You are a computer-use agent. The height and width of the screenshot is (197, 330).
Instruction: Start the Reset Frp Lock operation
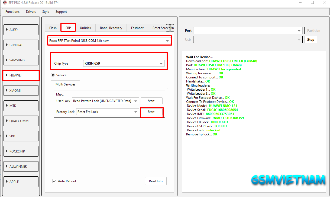pyautogui.click(x=151, y=112)
